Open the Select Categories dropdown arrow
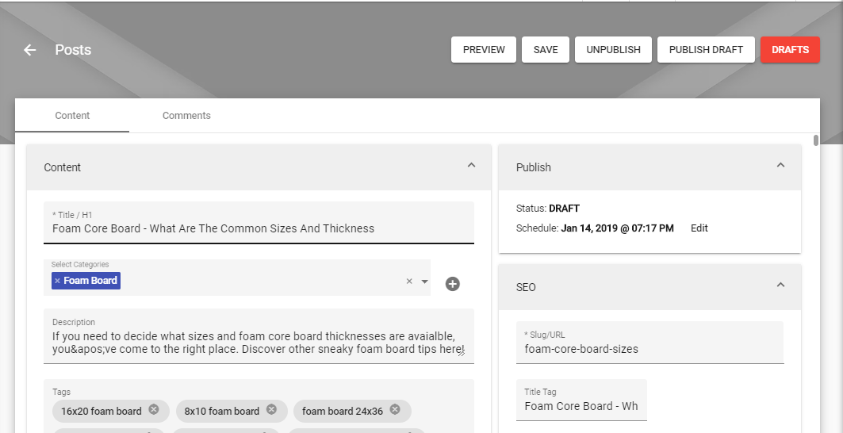Screen dimensions: 843x433 [x=425, y=282]
